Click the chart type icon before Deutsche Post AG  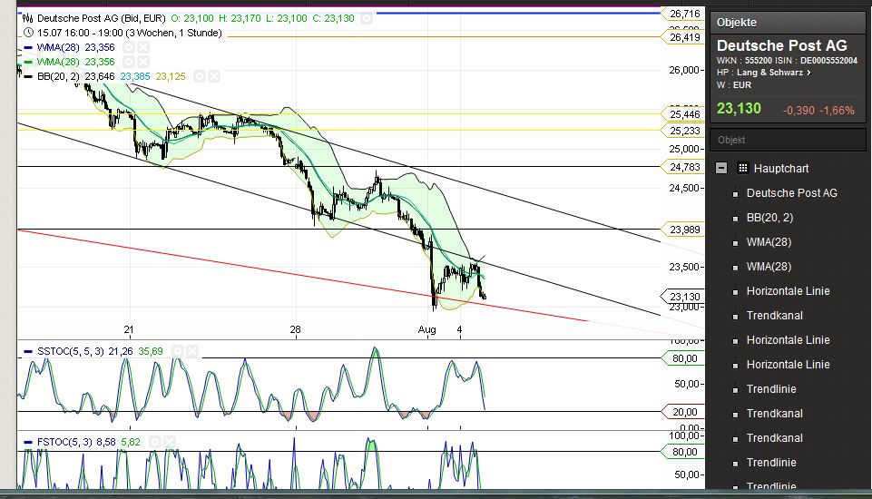coord(27,18)
